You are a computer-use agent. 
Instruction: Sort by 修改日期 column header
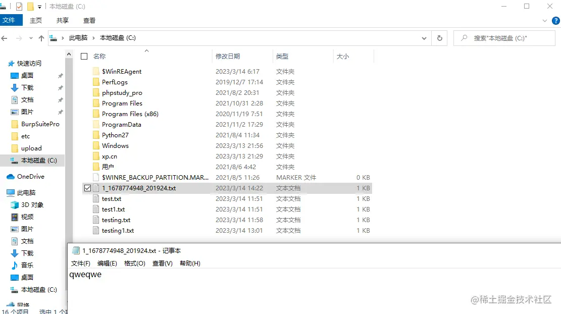(x=228, y=56)
